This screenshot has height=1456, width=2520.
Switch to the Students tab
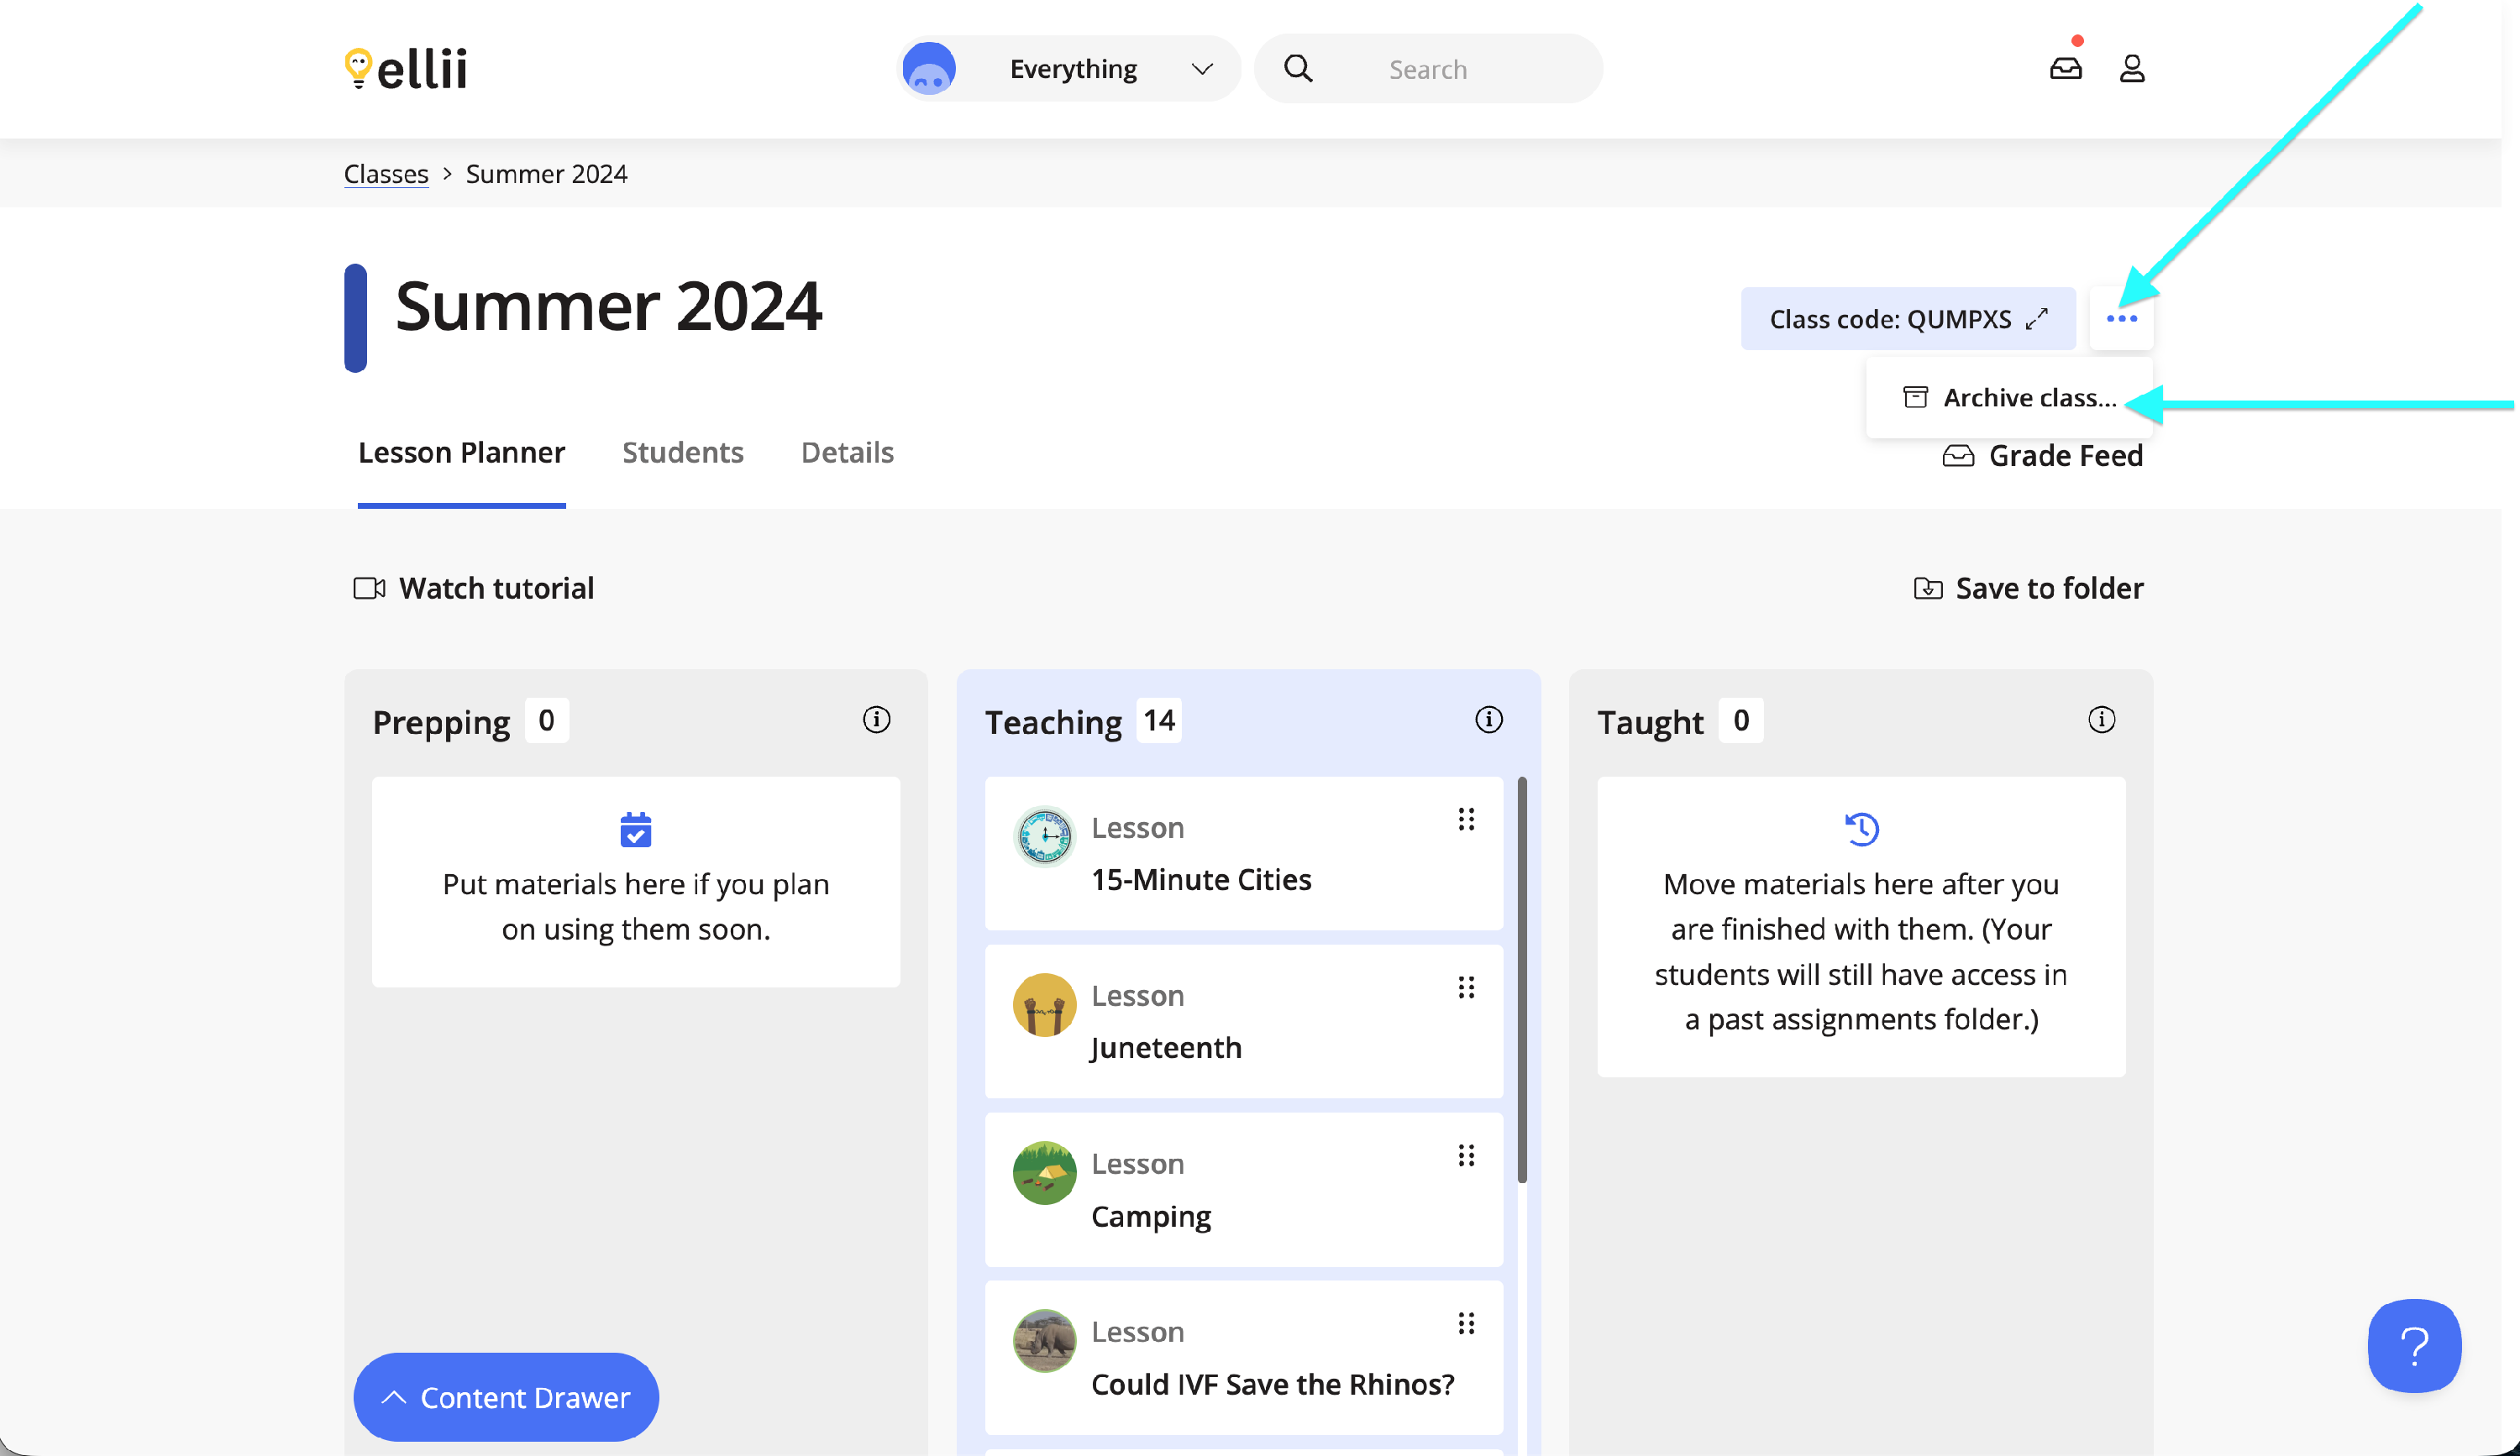click(682, 453)
